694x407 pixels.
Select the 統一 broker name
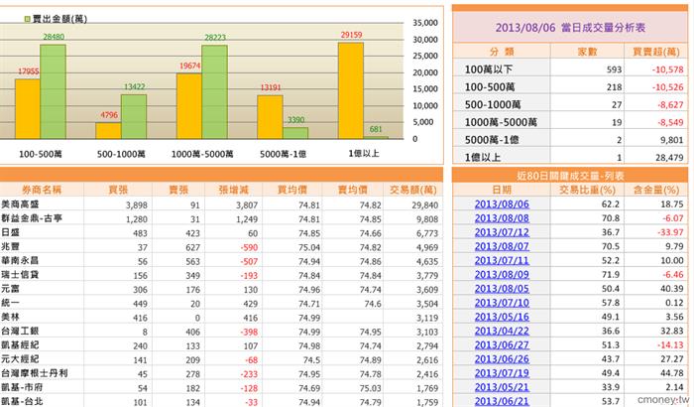[10, 303]
